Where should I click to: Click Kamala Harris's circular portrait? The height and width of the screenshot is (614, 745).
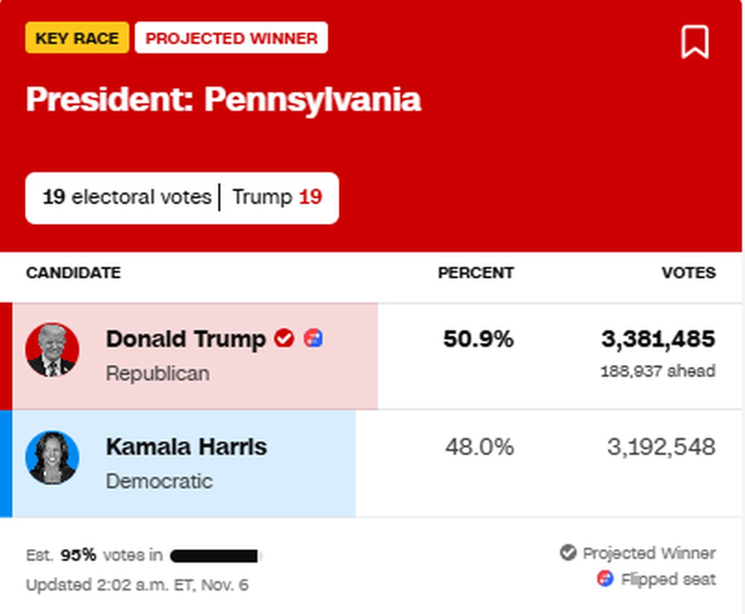53,457
